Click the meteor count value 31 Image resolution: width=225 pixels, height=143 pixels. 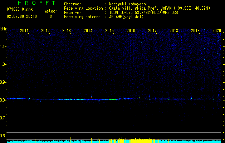52,16
